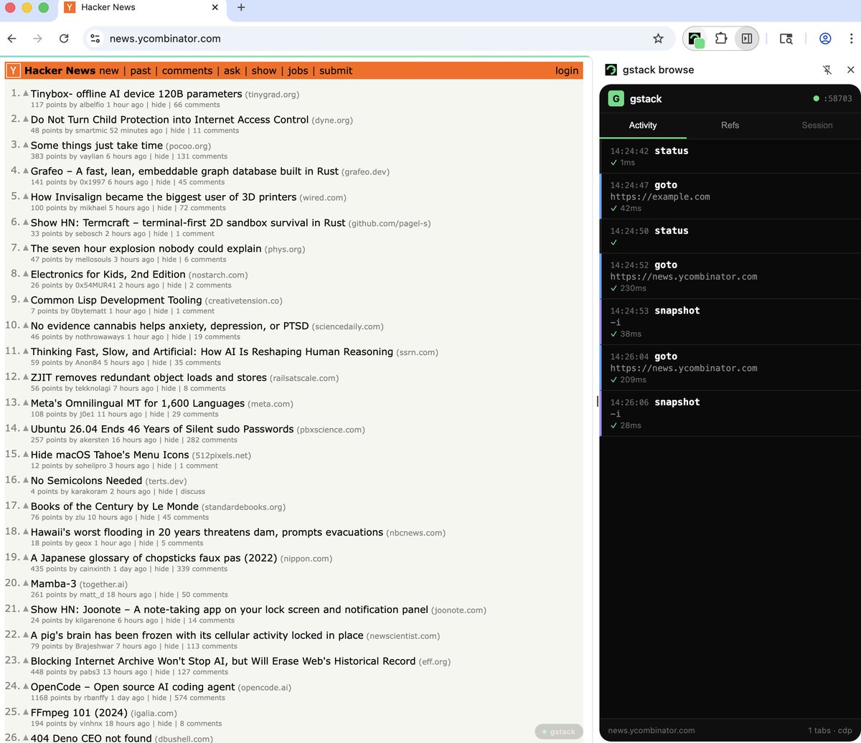
Task: Click the login link
Action: pos(567,70)
